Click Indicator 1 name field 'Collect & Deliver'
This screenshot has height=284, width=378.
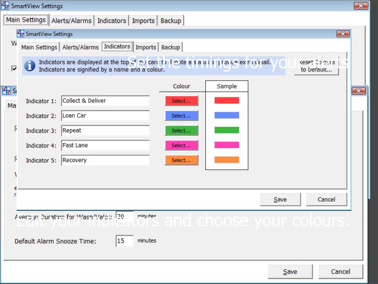coord(105,101)
